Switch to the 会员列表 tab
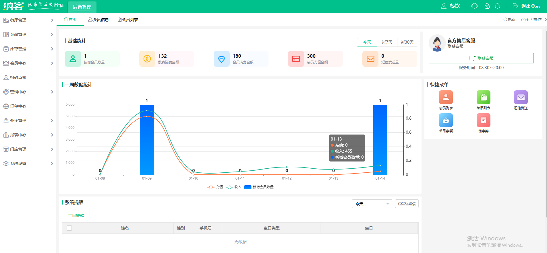This screenshot has width=547, height=253. tap(128, 20)
